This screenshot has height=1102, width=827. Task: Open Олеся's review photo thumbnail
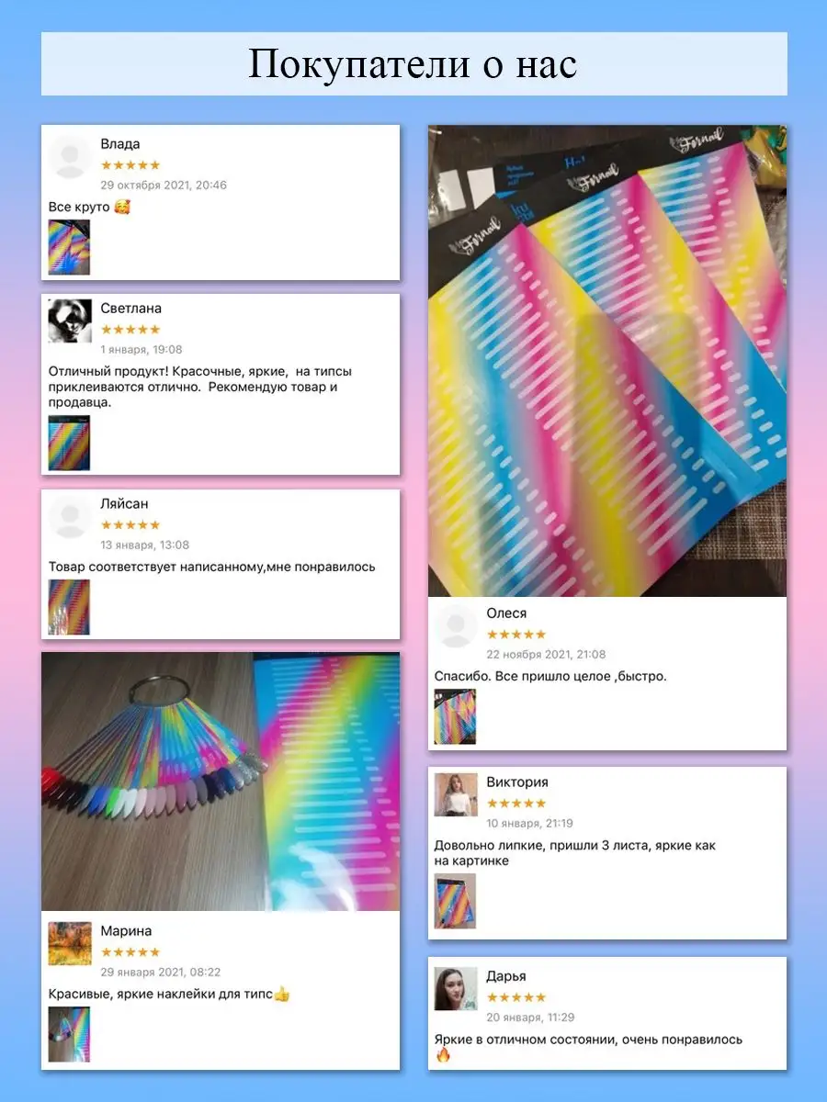(x=455, y=716)
